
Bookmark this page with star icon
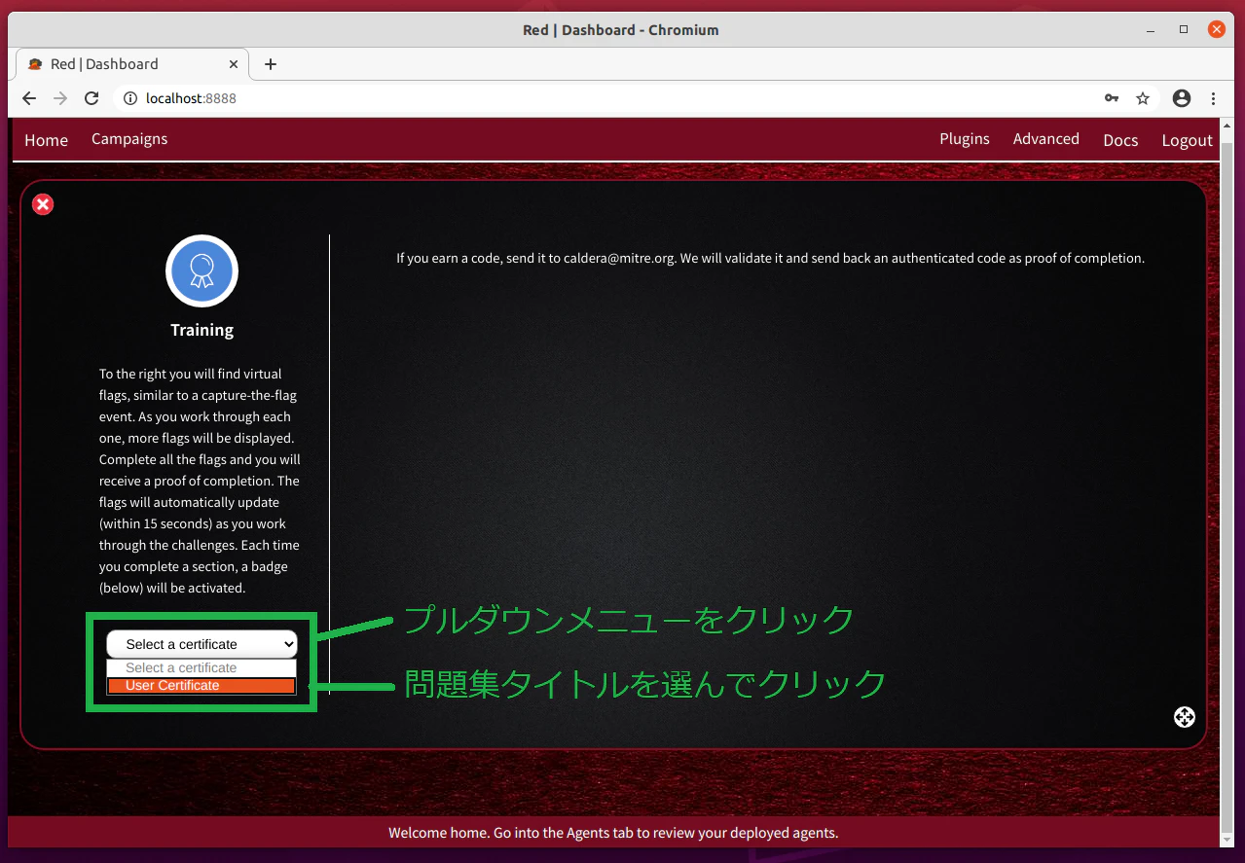(1143, 98)
